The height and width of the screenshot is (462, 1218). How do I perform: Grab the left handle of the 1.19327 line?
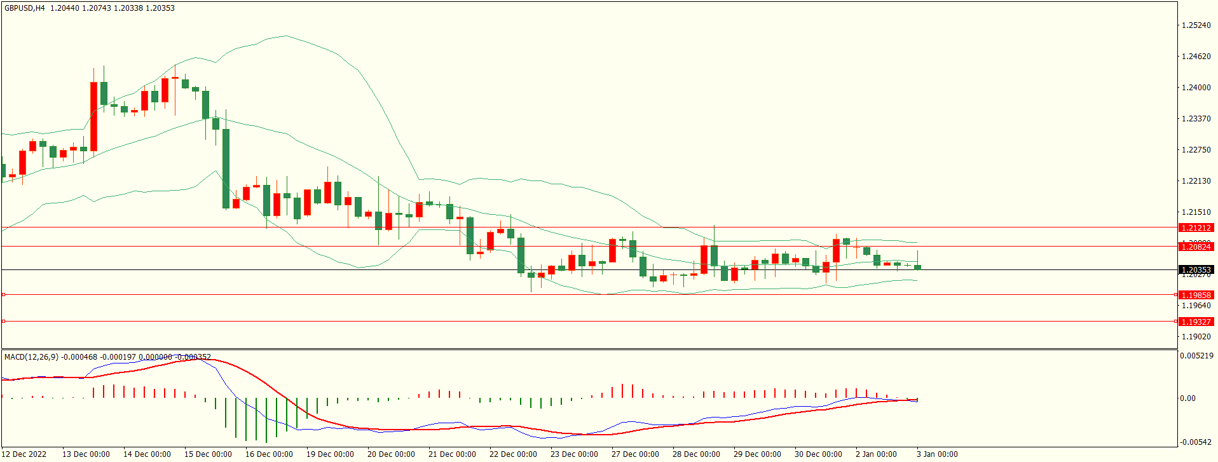point(3,322)
